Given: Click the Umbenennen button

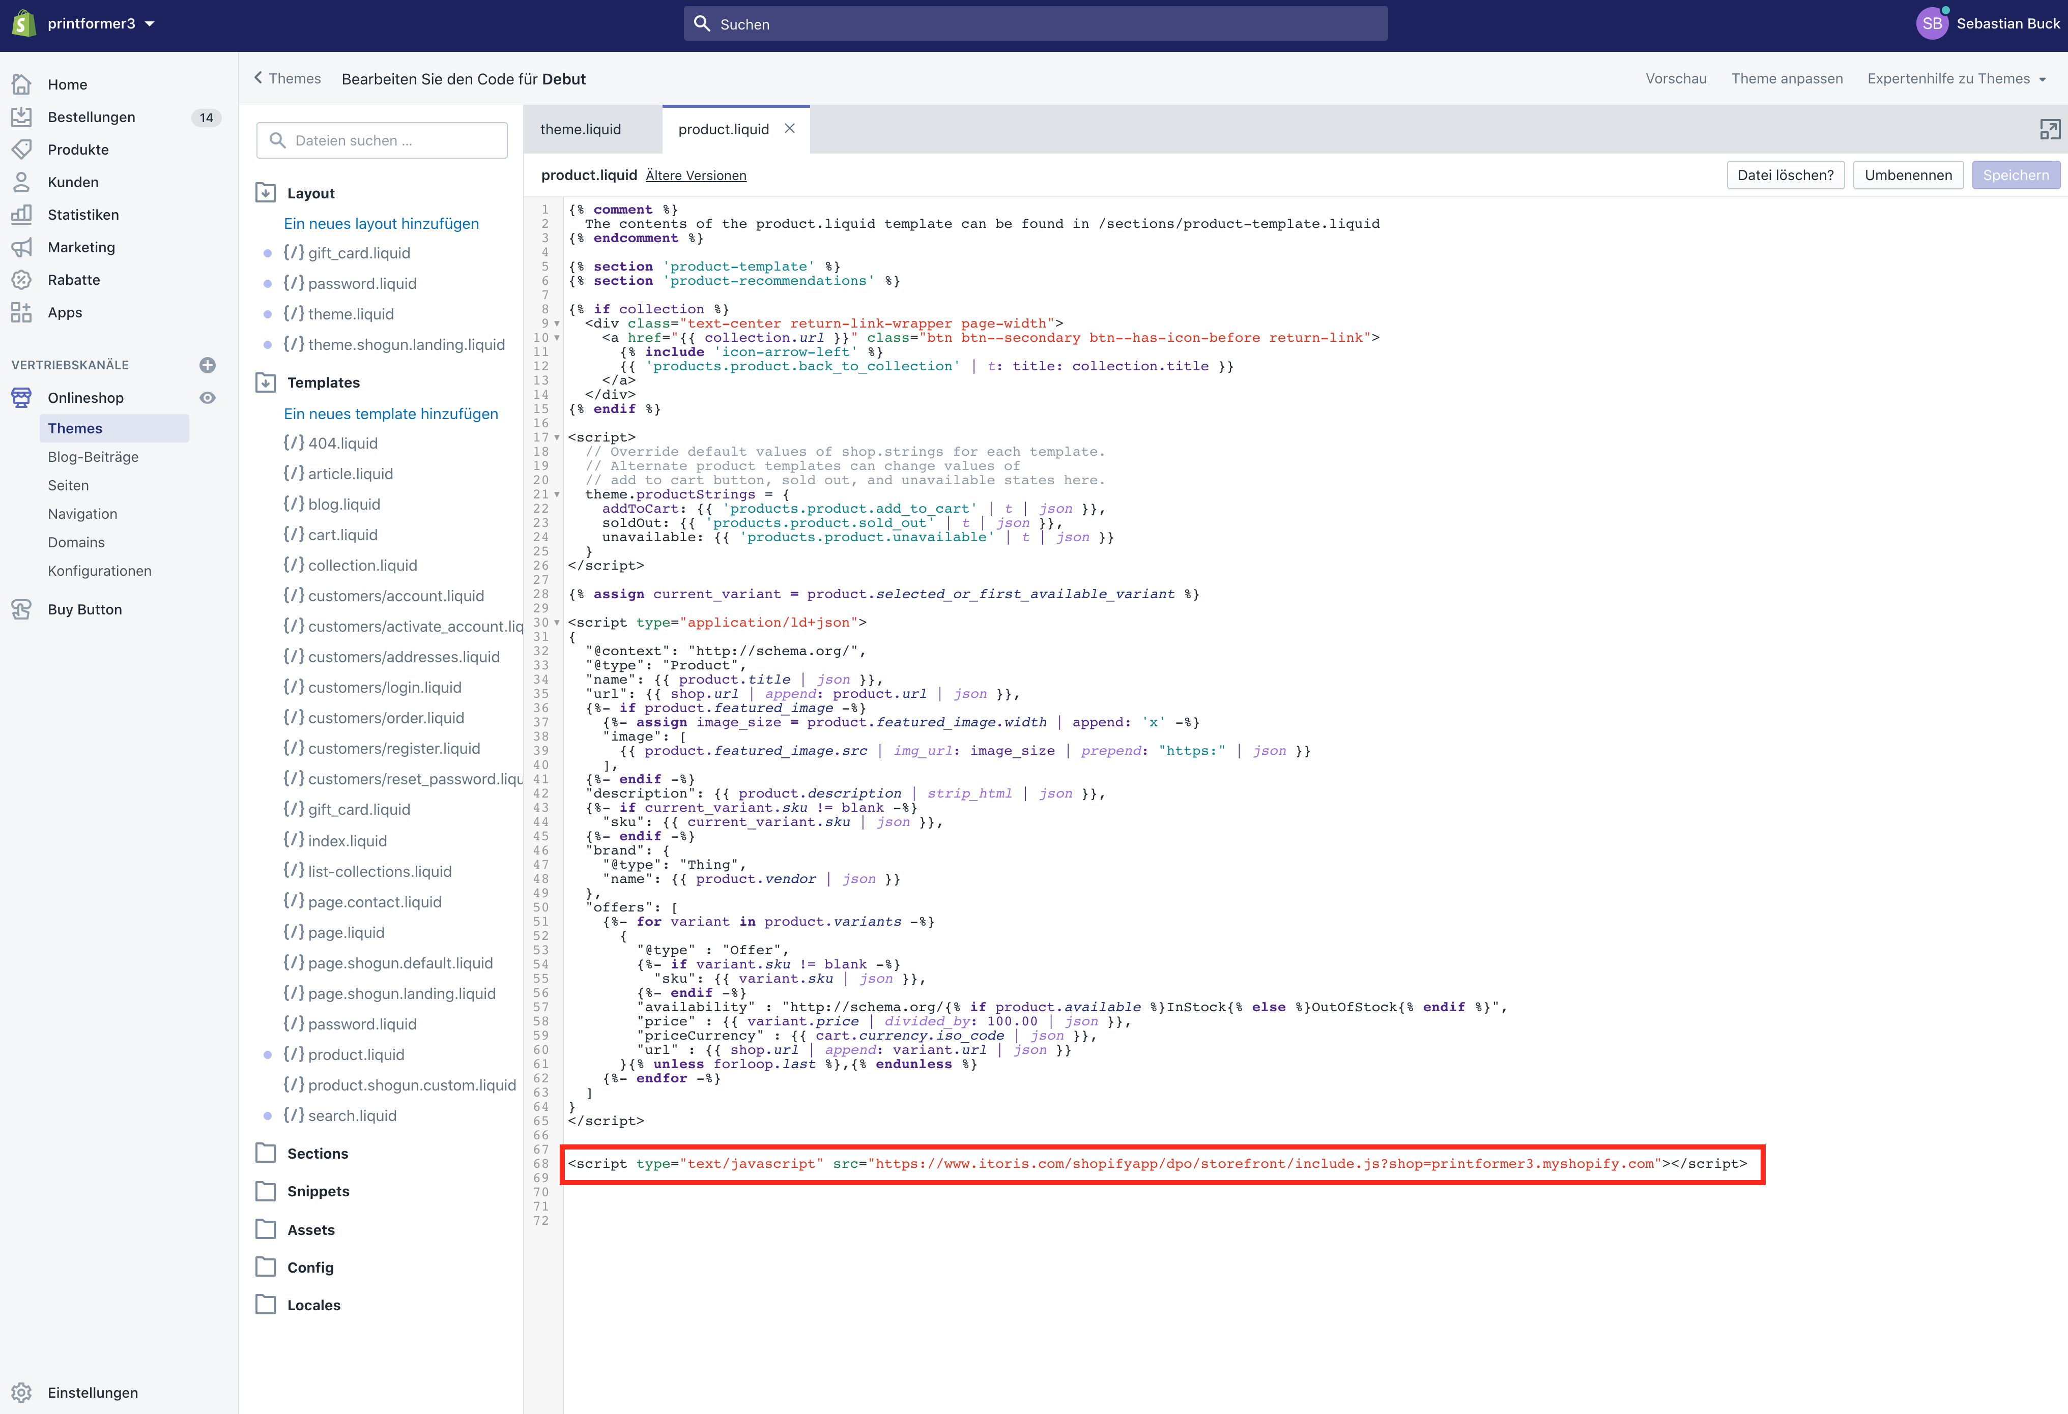Looking at the screenshot, I should (1908, 175).
